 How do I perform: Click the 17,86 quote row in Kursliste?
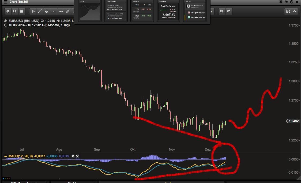(x=142, y=9)
